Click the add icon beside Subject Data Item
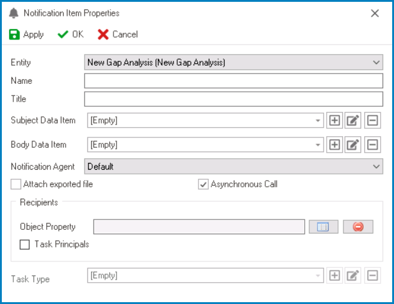394x304 pixels. pos(335,120)
